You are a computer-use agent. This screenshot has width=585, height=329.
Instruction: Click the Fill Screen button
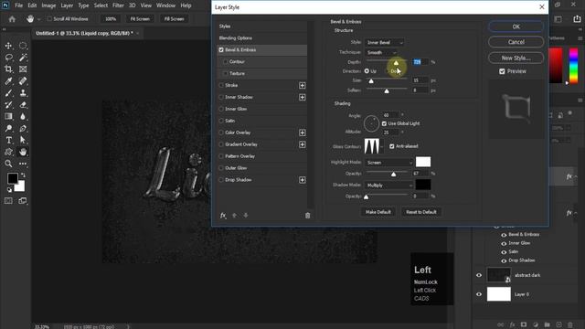[x=174, y=19]
